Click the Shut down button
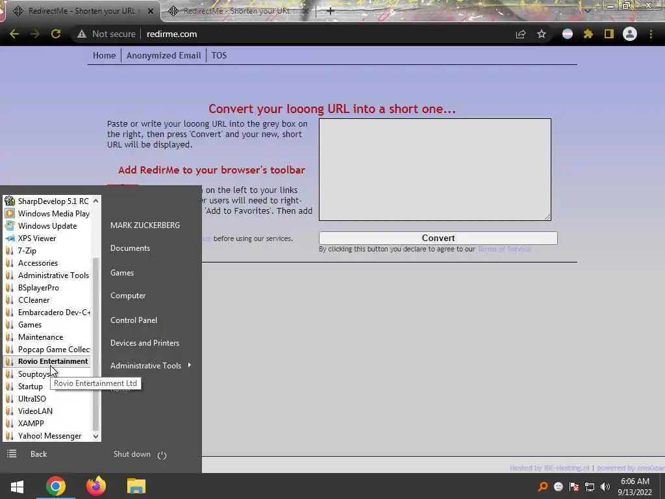The image size is (665, 499). 132,454
